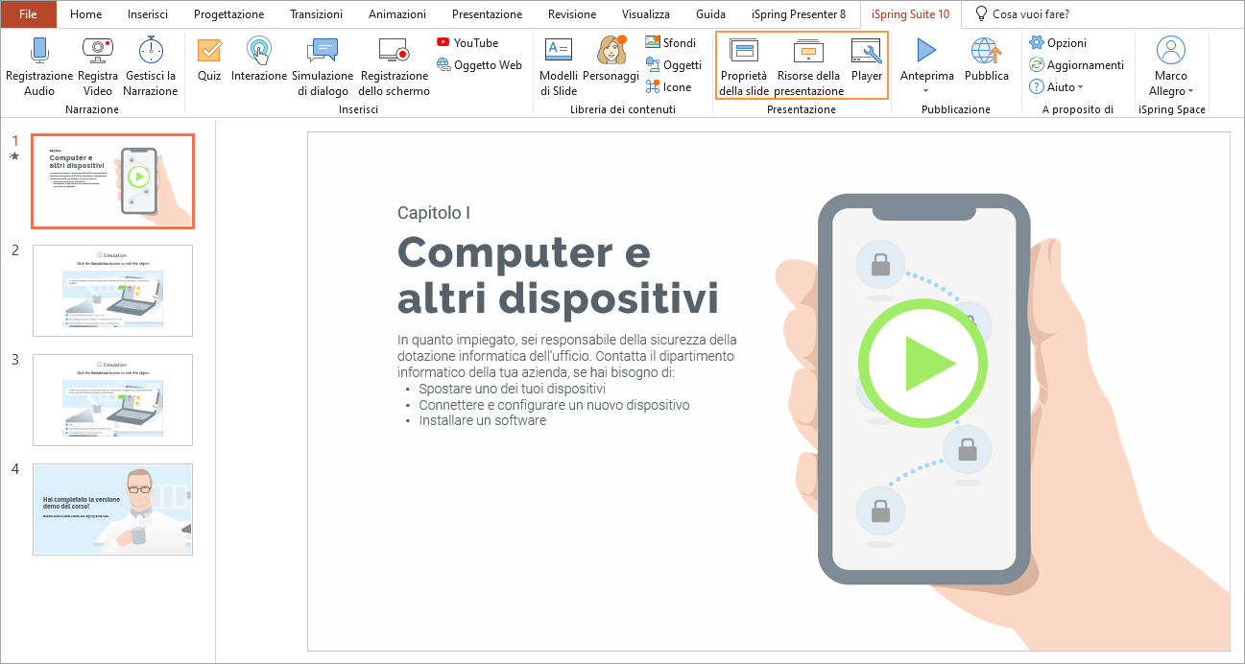Insert a Quiz from the ribbon

click(x=209, y=51)
